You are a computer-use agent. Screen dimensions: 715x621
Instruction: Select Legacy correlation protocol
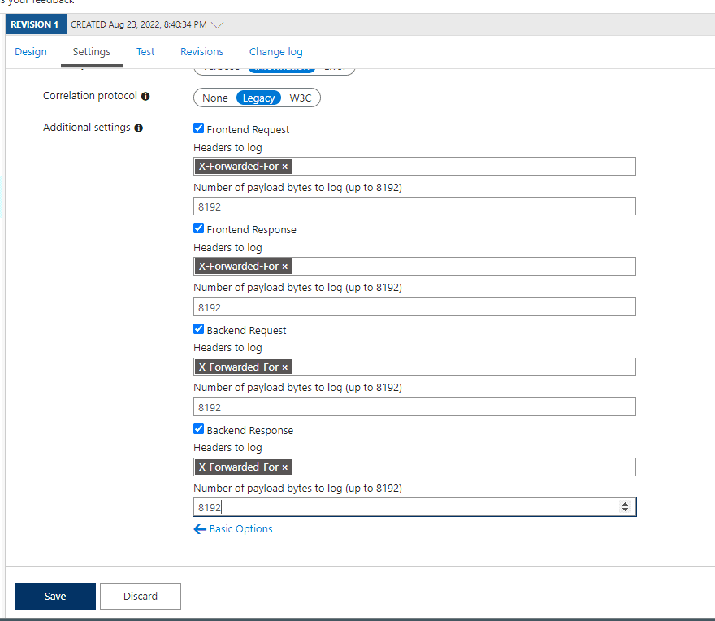click(x=258, y=98)
